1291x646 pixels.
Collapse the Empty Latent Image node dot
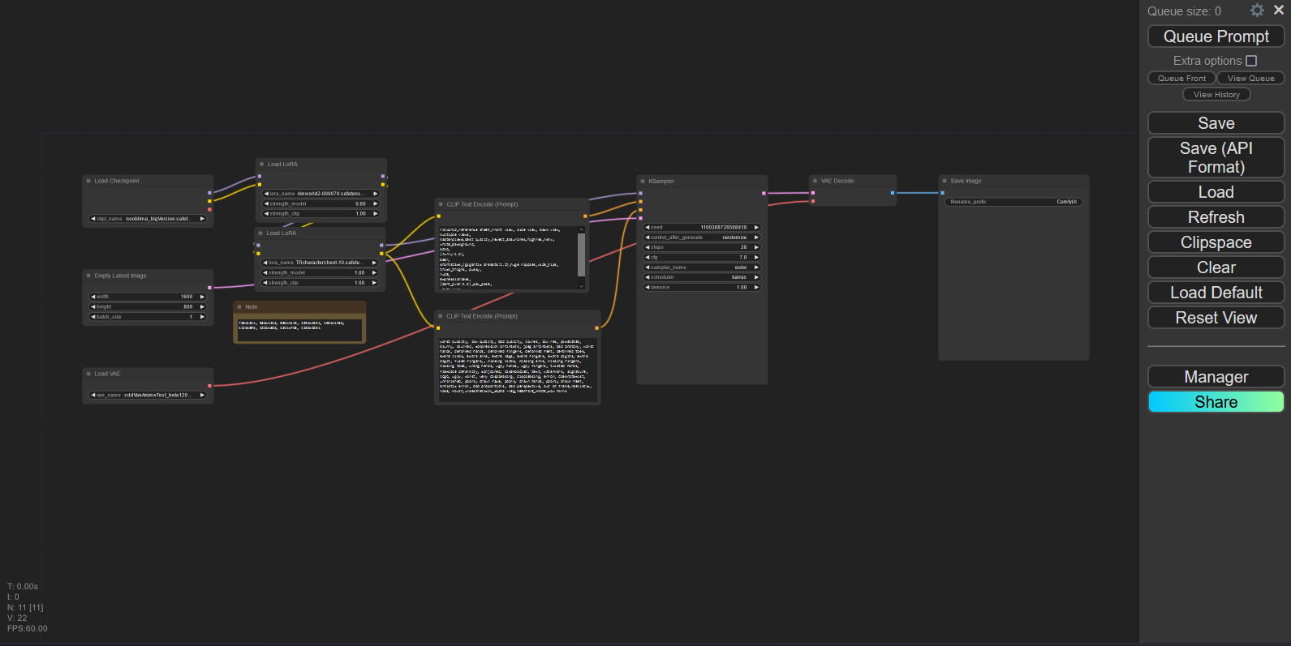pyautogui.click(x=88, y=276)
